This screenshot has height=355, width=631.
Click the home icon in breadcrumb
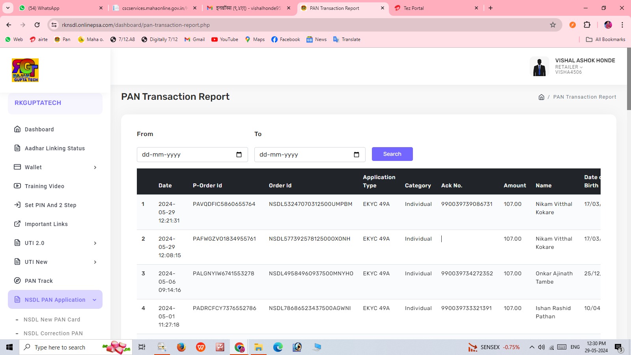[x=541, y=97]
